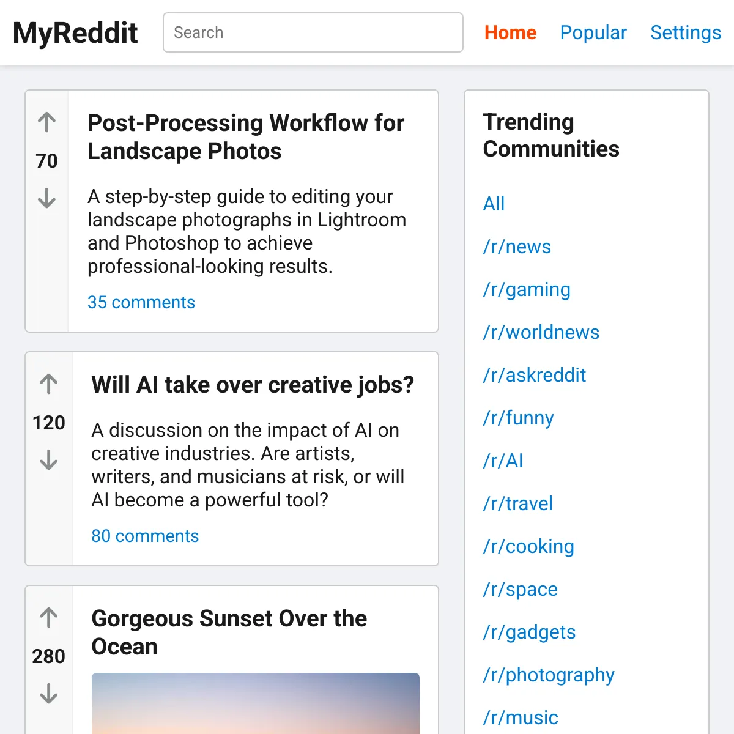The height and width of the screenshot is (734, 734).
Task: Upvote the Landscape Photos post
Action: 46,122
